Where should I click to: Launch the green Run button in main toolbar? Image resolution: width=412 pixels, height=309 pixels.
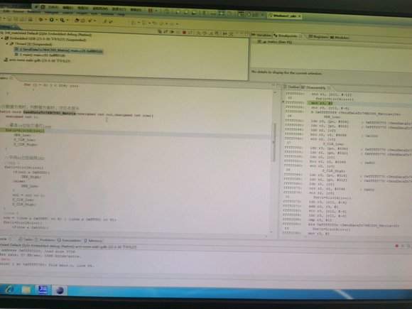(x=51, y=20)
